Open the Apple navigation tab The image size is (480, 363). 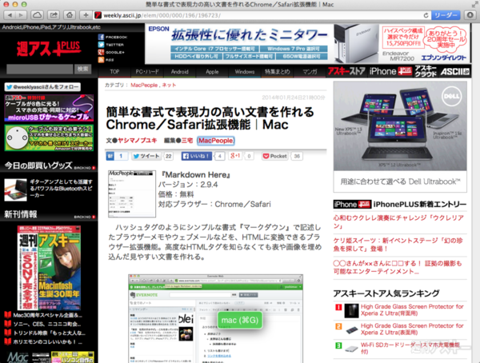coord(212,72)
